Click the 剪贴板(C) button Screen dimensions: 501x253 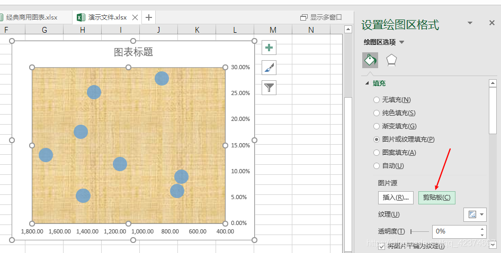(437, 198)
